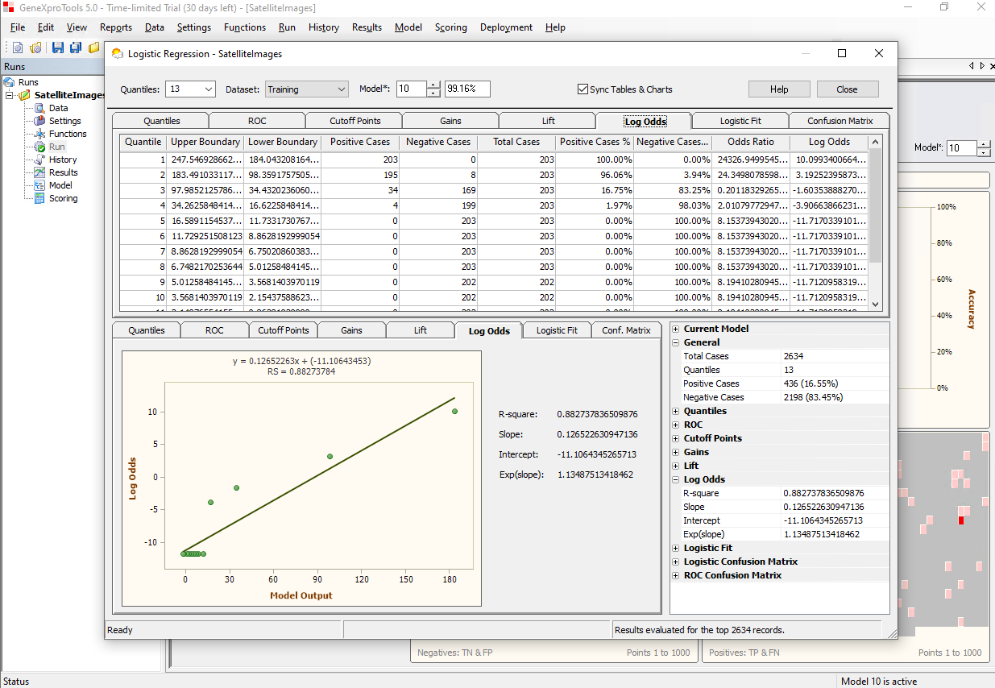
Task: Click the Save icon in the main toolbar
Action: (58, 48)
